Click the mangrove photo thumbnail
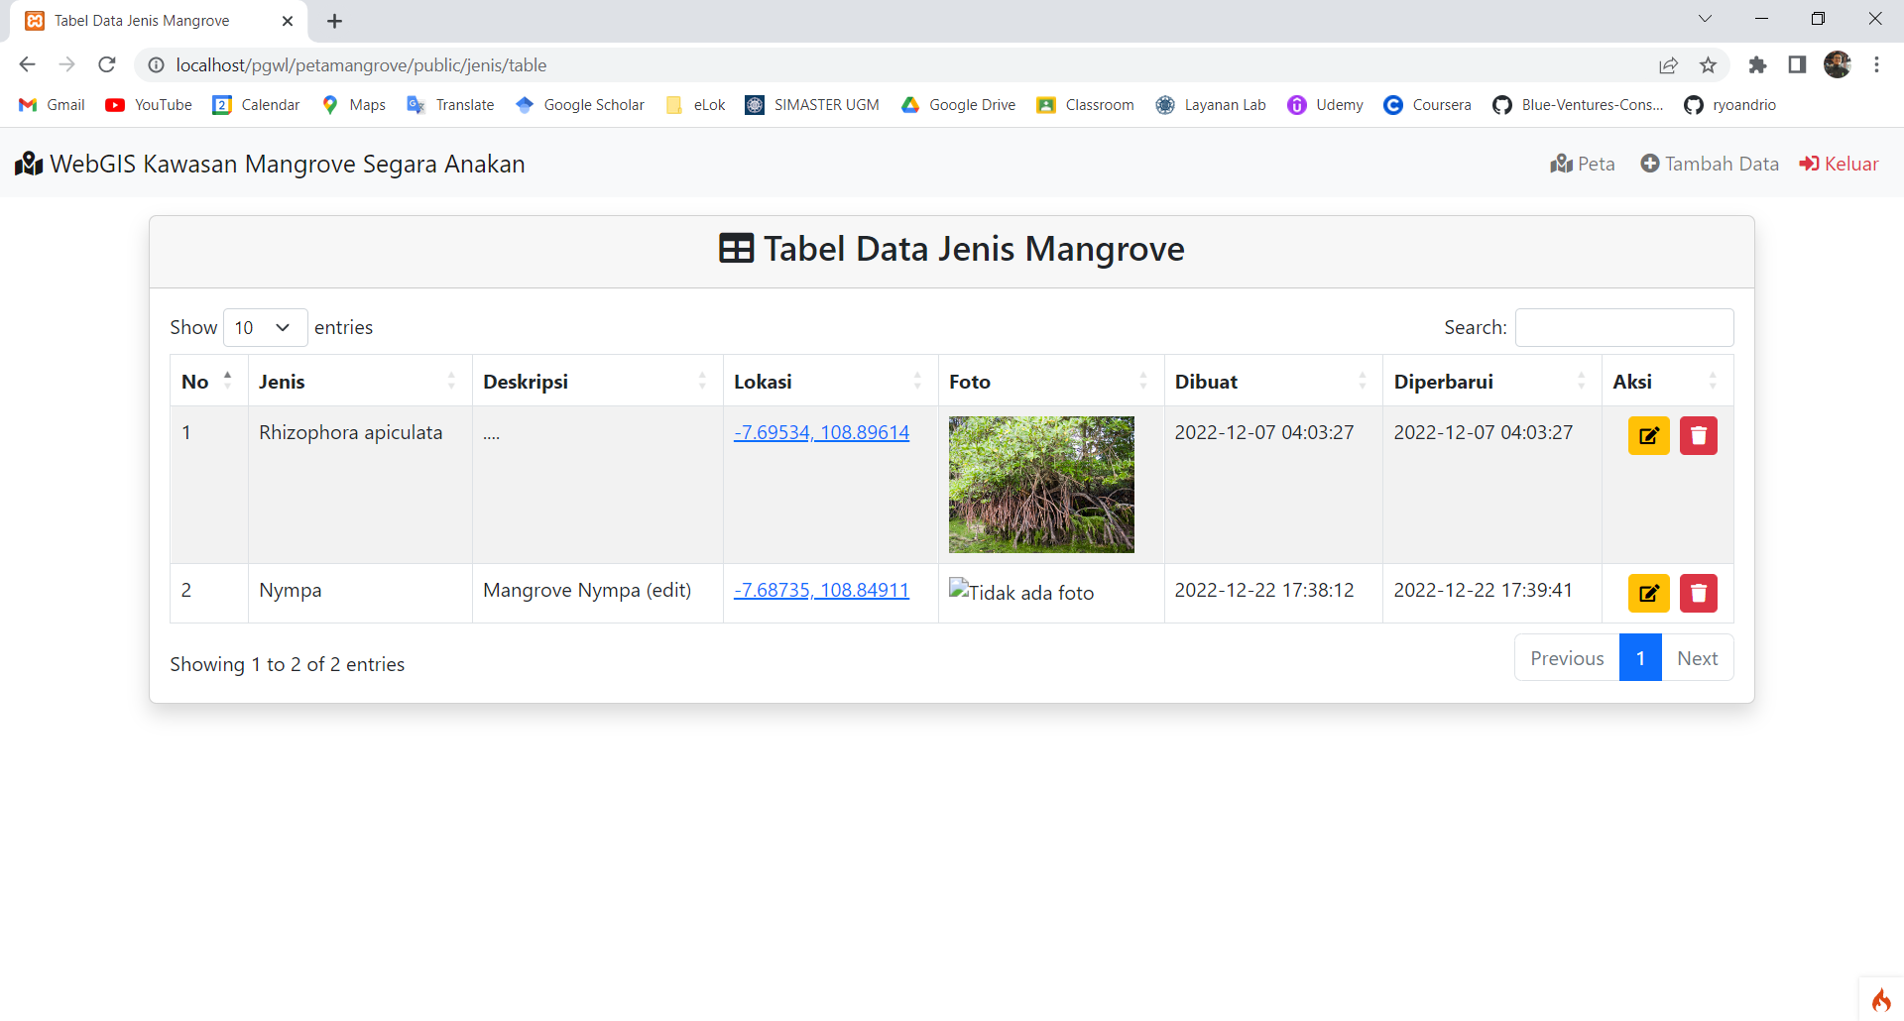The image size is (1904, 1021). tap(1041, 485)
